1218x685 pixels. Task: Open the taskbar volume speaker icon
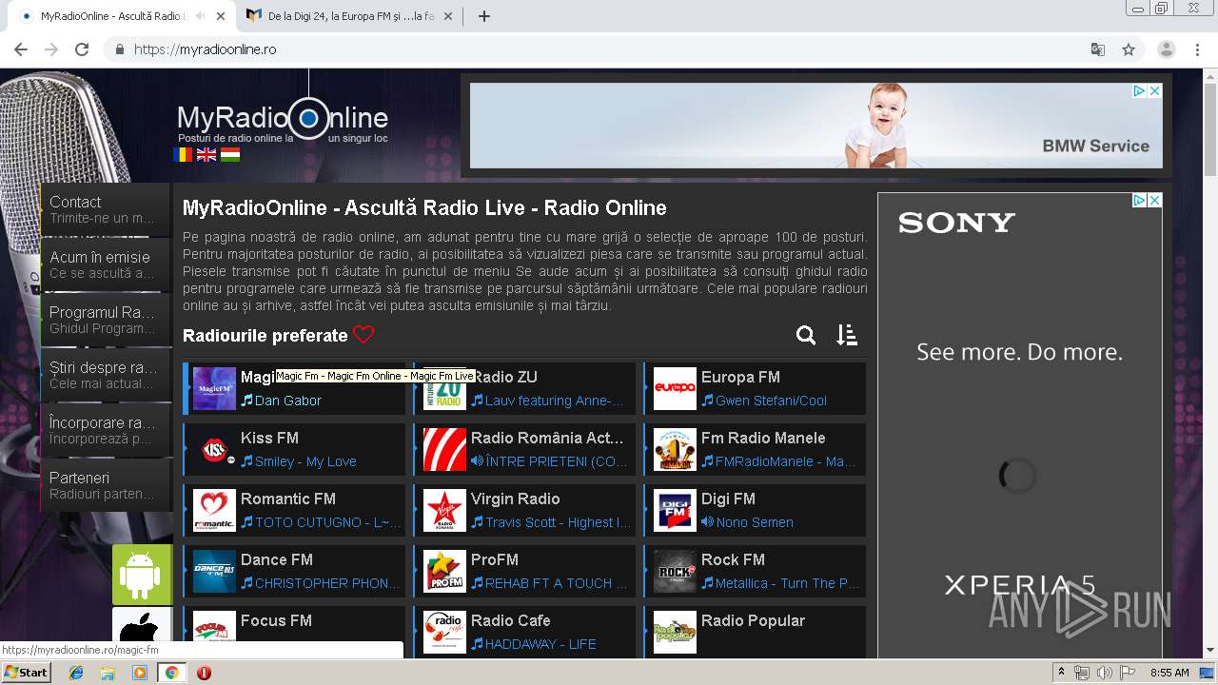(1104, 673)
